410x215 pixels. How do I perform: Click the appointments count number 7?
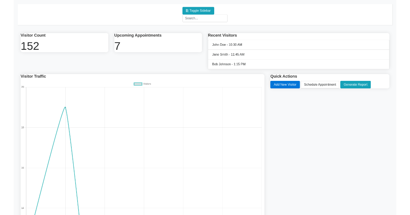pos(117,46)
